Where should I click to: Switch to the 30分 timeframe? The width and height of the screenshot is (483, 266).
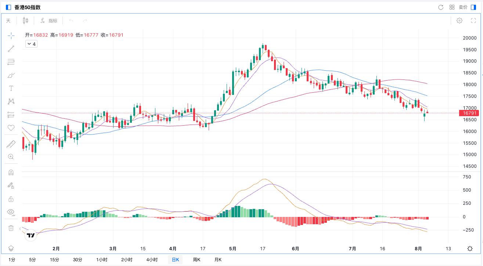[78, 260]
